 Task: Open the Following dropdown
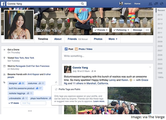[121, 30]
